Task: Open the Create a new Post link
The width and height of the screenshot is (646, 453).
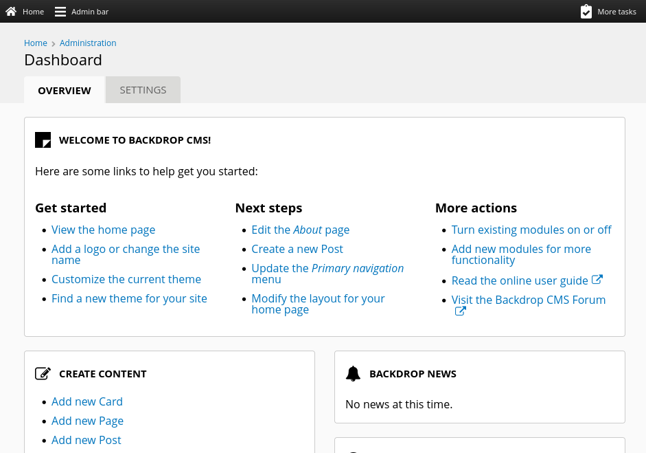Action: (x=297, y=249)
